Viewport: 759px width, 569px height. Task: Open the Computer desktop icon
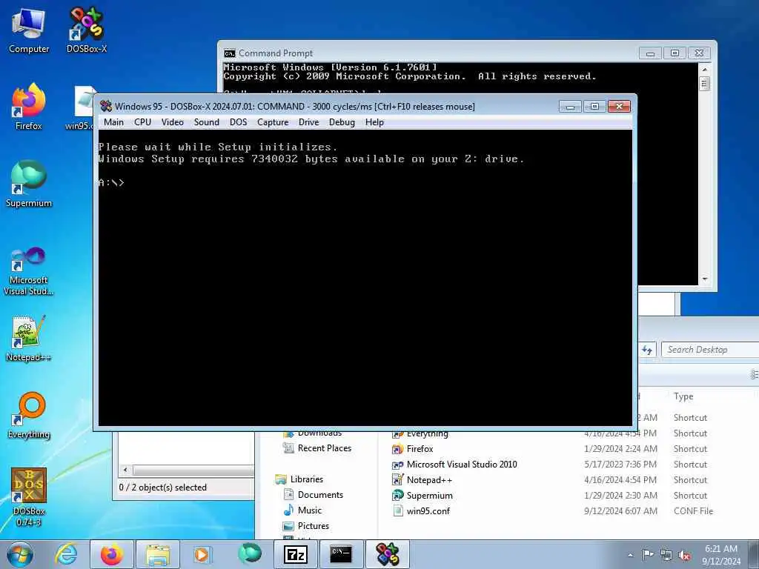tap(29, 30)
